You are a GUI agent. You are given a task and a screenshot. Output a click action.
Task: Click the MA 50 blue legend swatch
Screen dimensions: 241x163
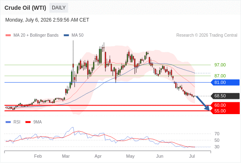pyautogui.click(x=66, y=35)
